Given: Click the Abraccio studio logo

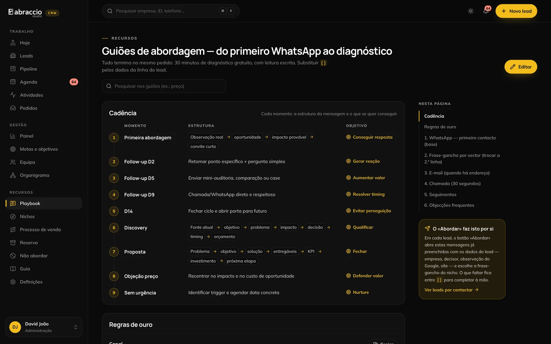Looking at the screenshot, I should click(x=25, y=13).
